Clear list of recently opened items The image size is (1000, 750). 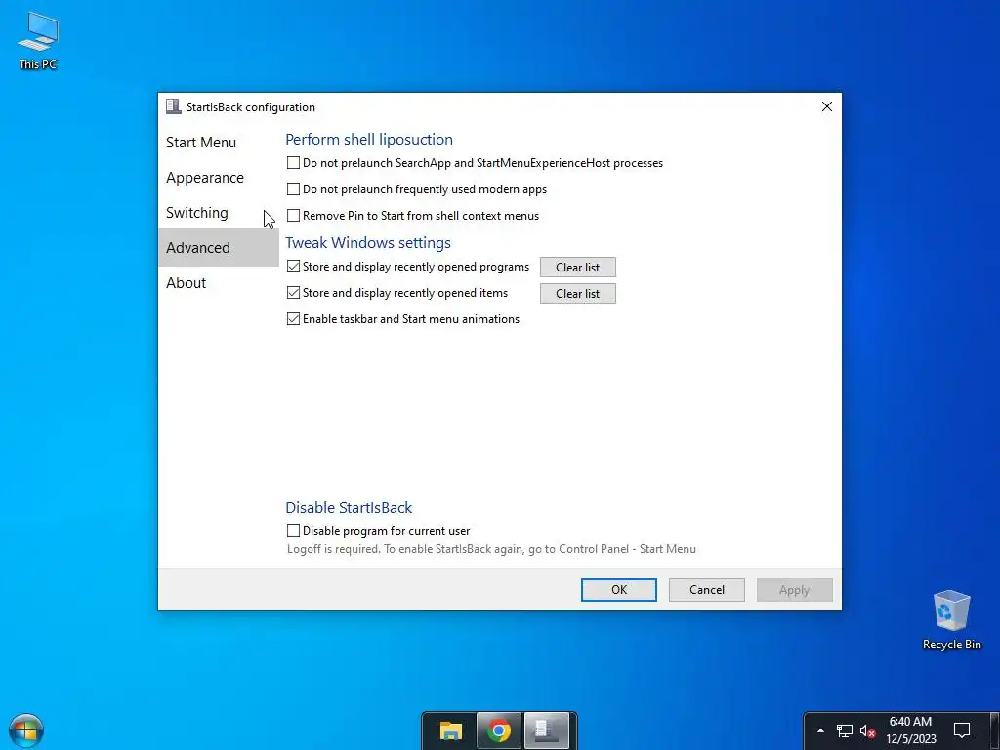[578, 293]
